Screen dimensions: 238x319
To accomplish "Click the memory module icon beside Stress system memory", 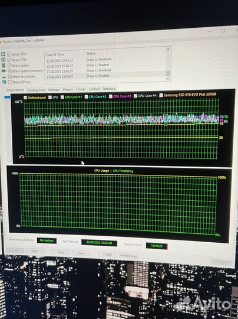I will 4,71.
